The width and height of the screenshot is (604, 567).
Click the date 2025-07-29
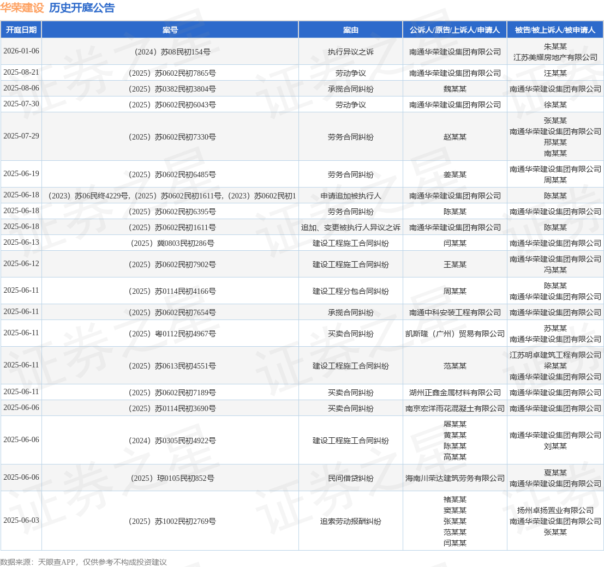click(21, 136)
